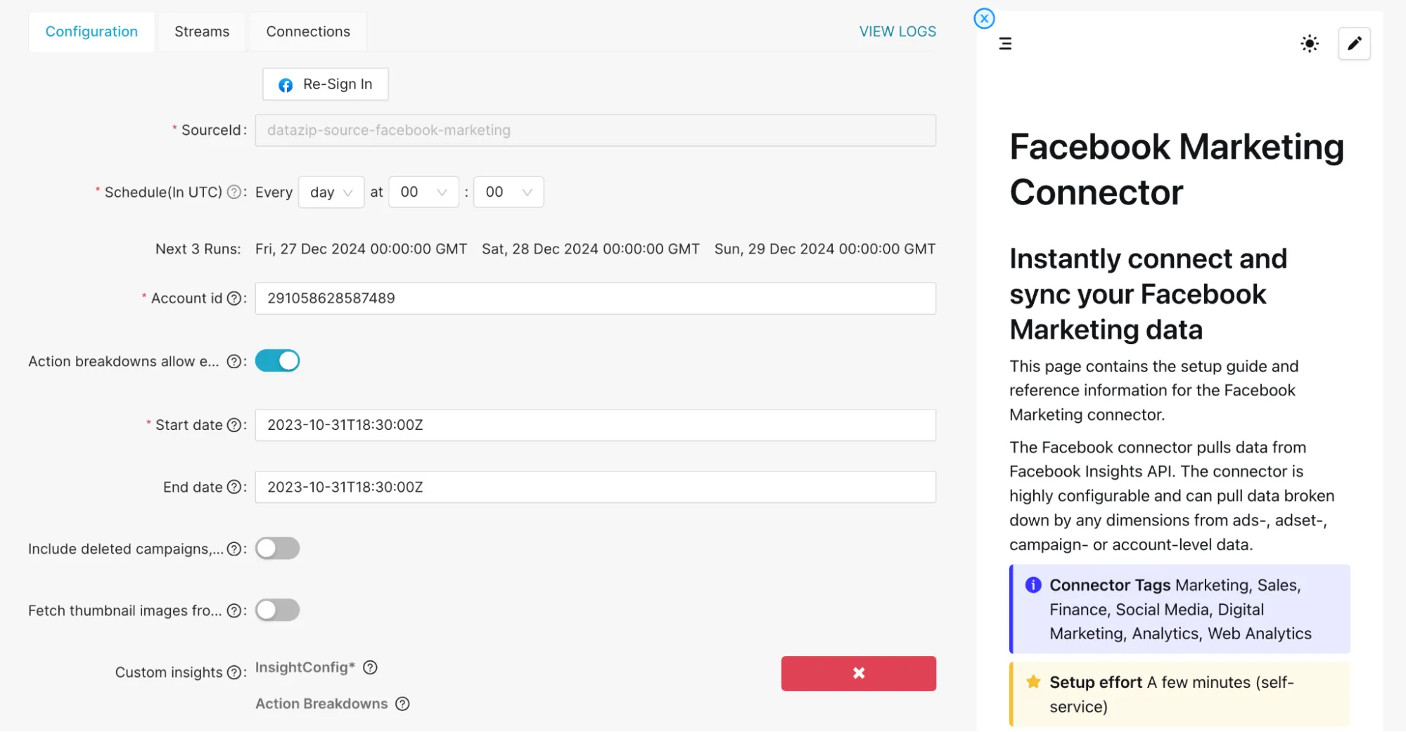Click the Start date input field

click(x=595, y=425)
